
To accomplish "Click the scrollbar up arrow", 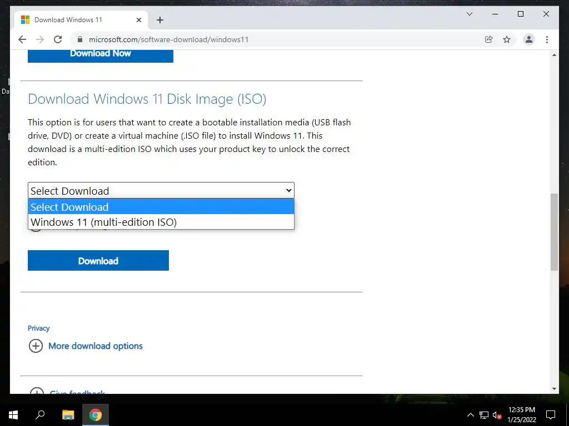I will point(554,55).
